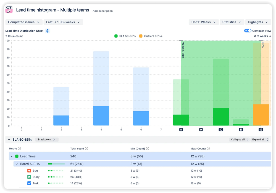276x193 pixels.
Task: Click the info icon next to Max (Count)
Action: [208, 148]
